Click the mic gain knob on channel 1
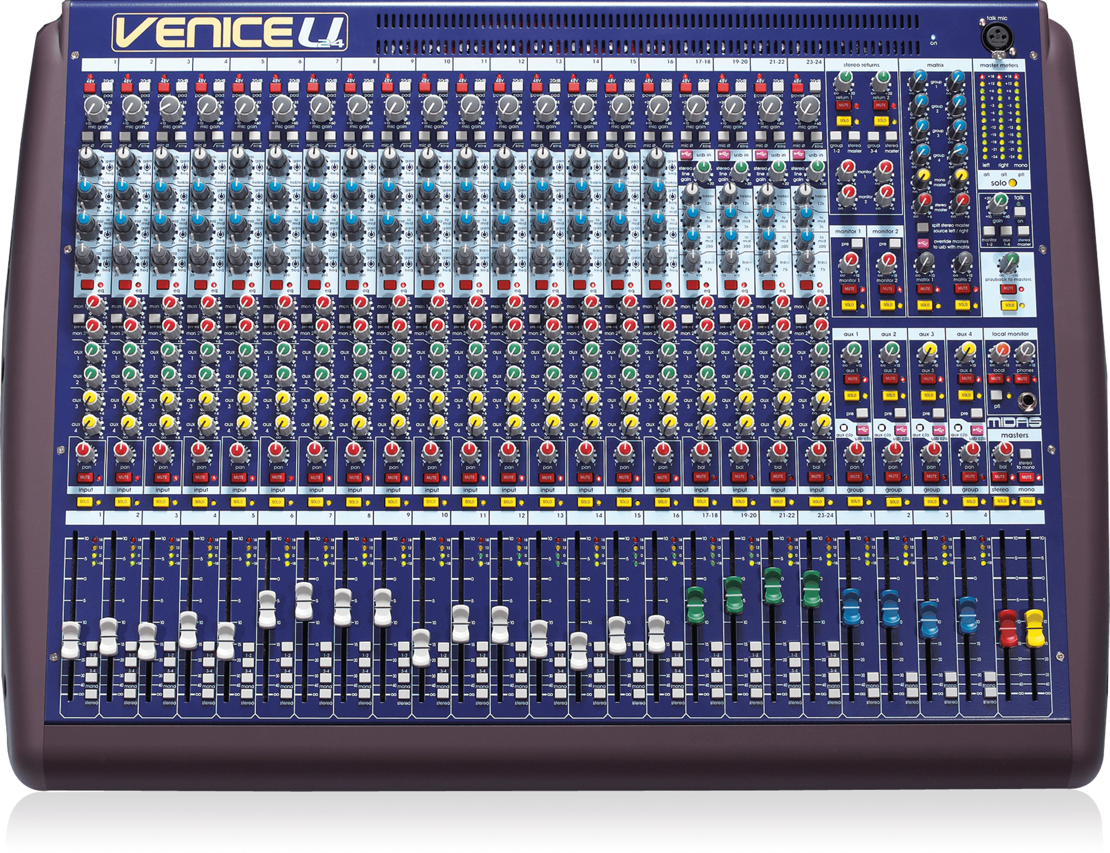The width and height of the screenshot is (1110, 853). [97, 109]
